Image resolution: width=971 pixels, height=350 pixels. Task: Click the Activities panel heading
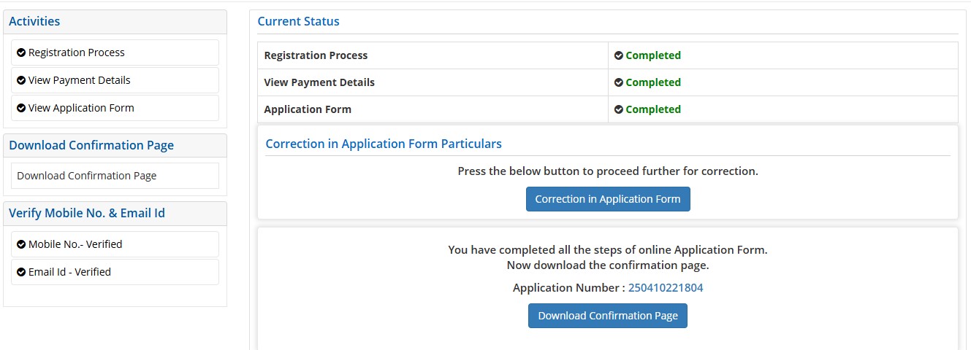(x=34, y=21)
